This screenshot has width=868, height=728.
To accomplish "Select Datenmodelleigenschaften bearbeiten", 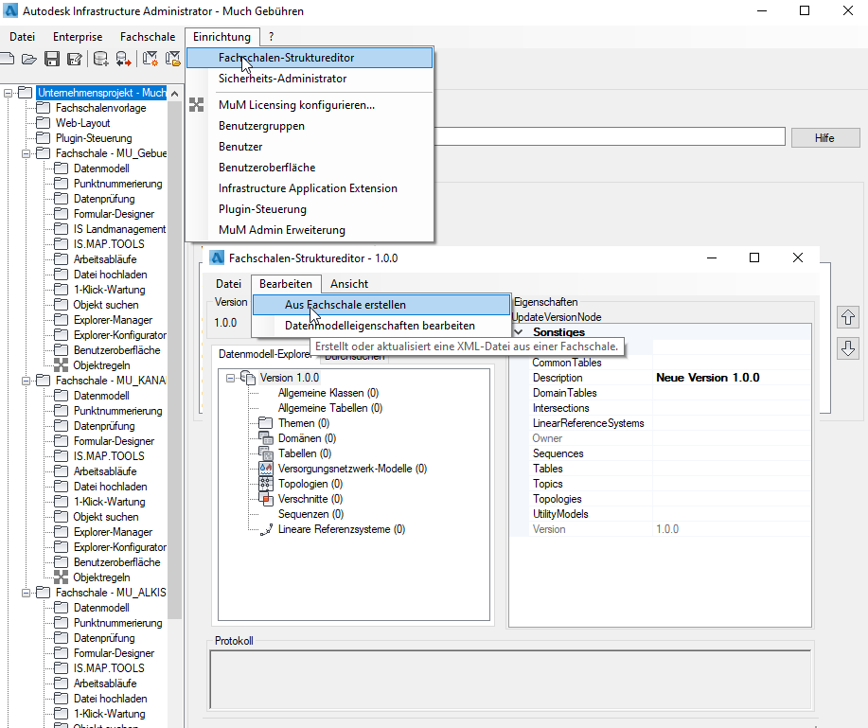I will tap(381, 326).
